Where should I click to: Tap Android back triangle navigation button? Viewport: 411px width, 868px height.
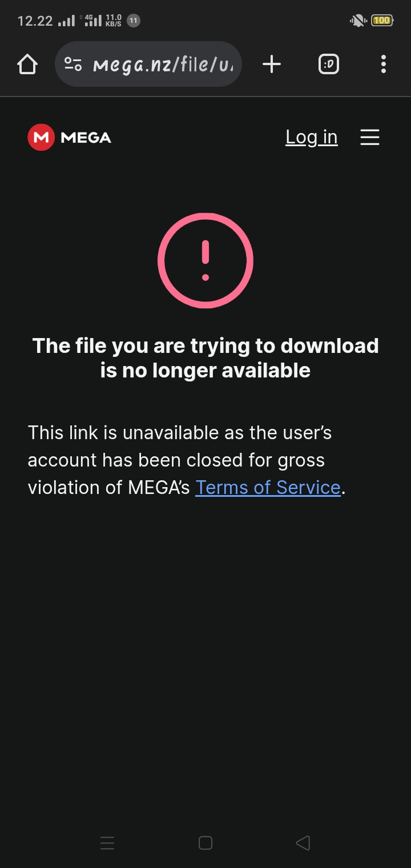303,843
